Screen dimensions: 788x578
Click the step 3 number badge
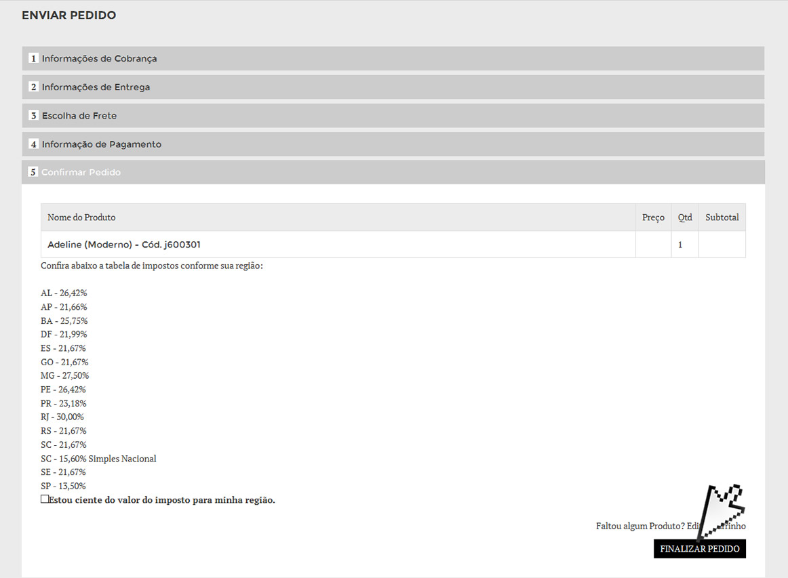[33, 116]
